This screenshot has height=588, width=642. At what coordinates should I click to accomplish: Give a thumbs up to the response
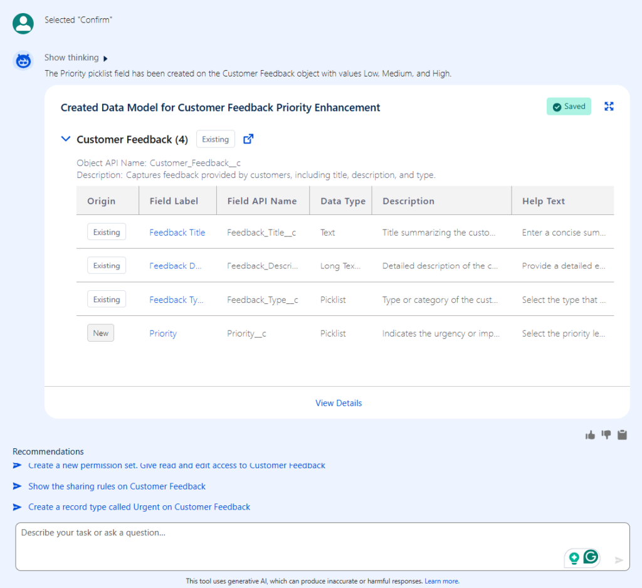pos(590,435)
